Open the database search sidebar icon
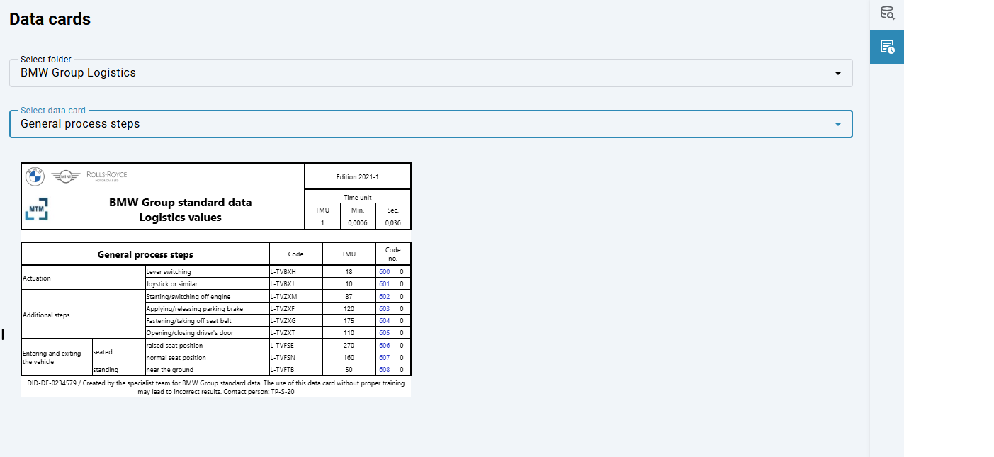This screenshot has height=457, width=994. pyautogui.click(x=887, y=13)
